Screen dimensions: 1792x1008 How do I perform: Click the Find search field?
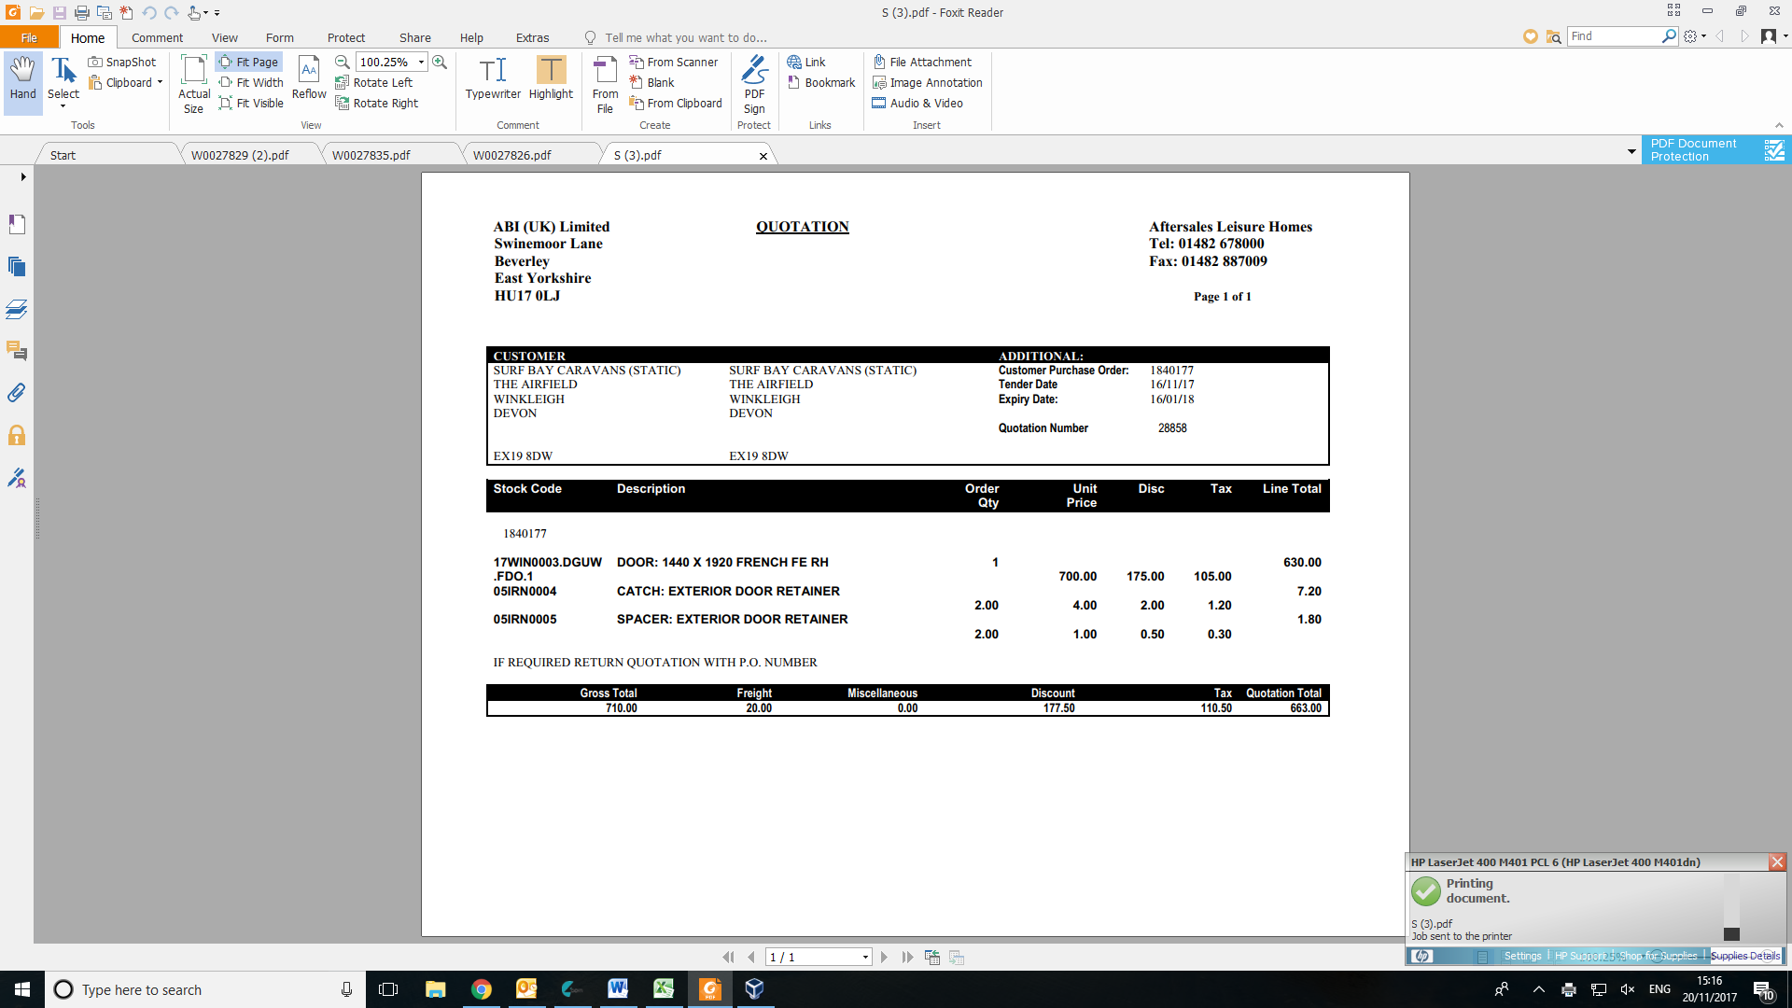1615,35
